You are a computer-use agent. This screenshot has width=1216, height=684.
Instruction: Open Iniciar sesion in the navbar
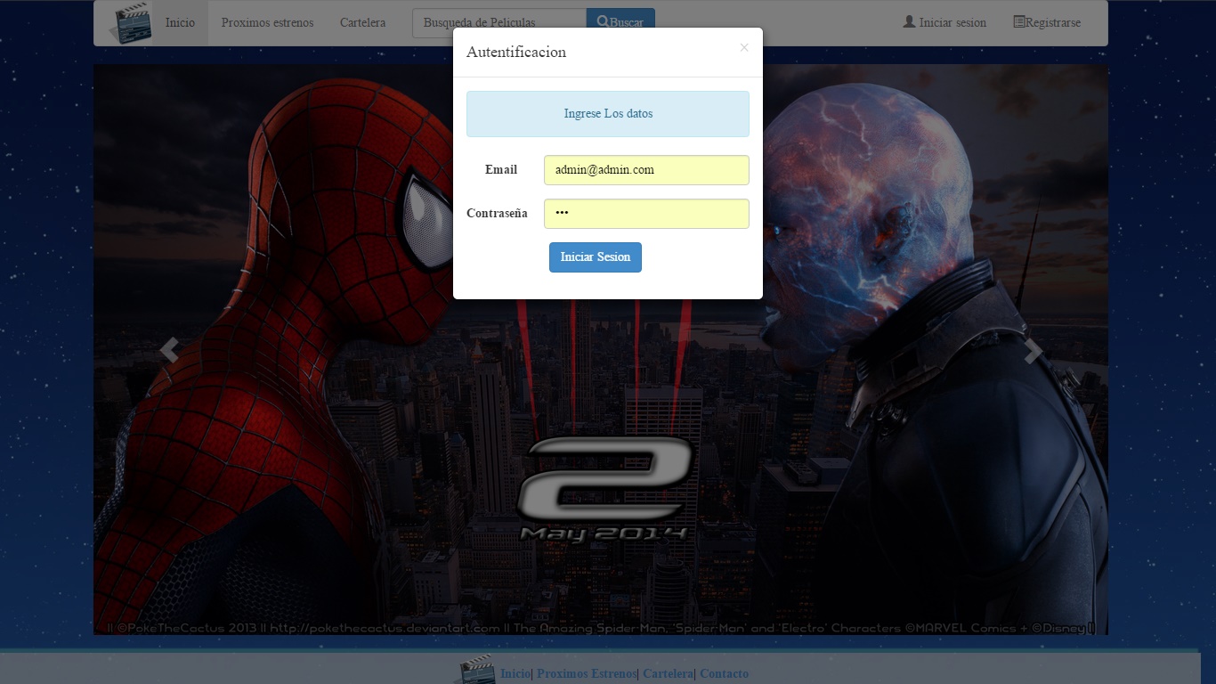[x=944, y=23]
